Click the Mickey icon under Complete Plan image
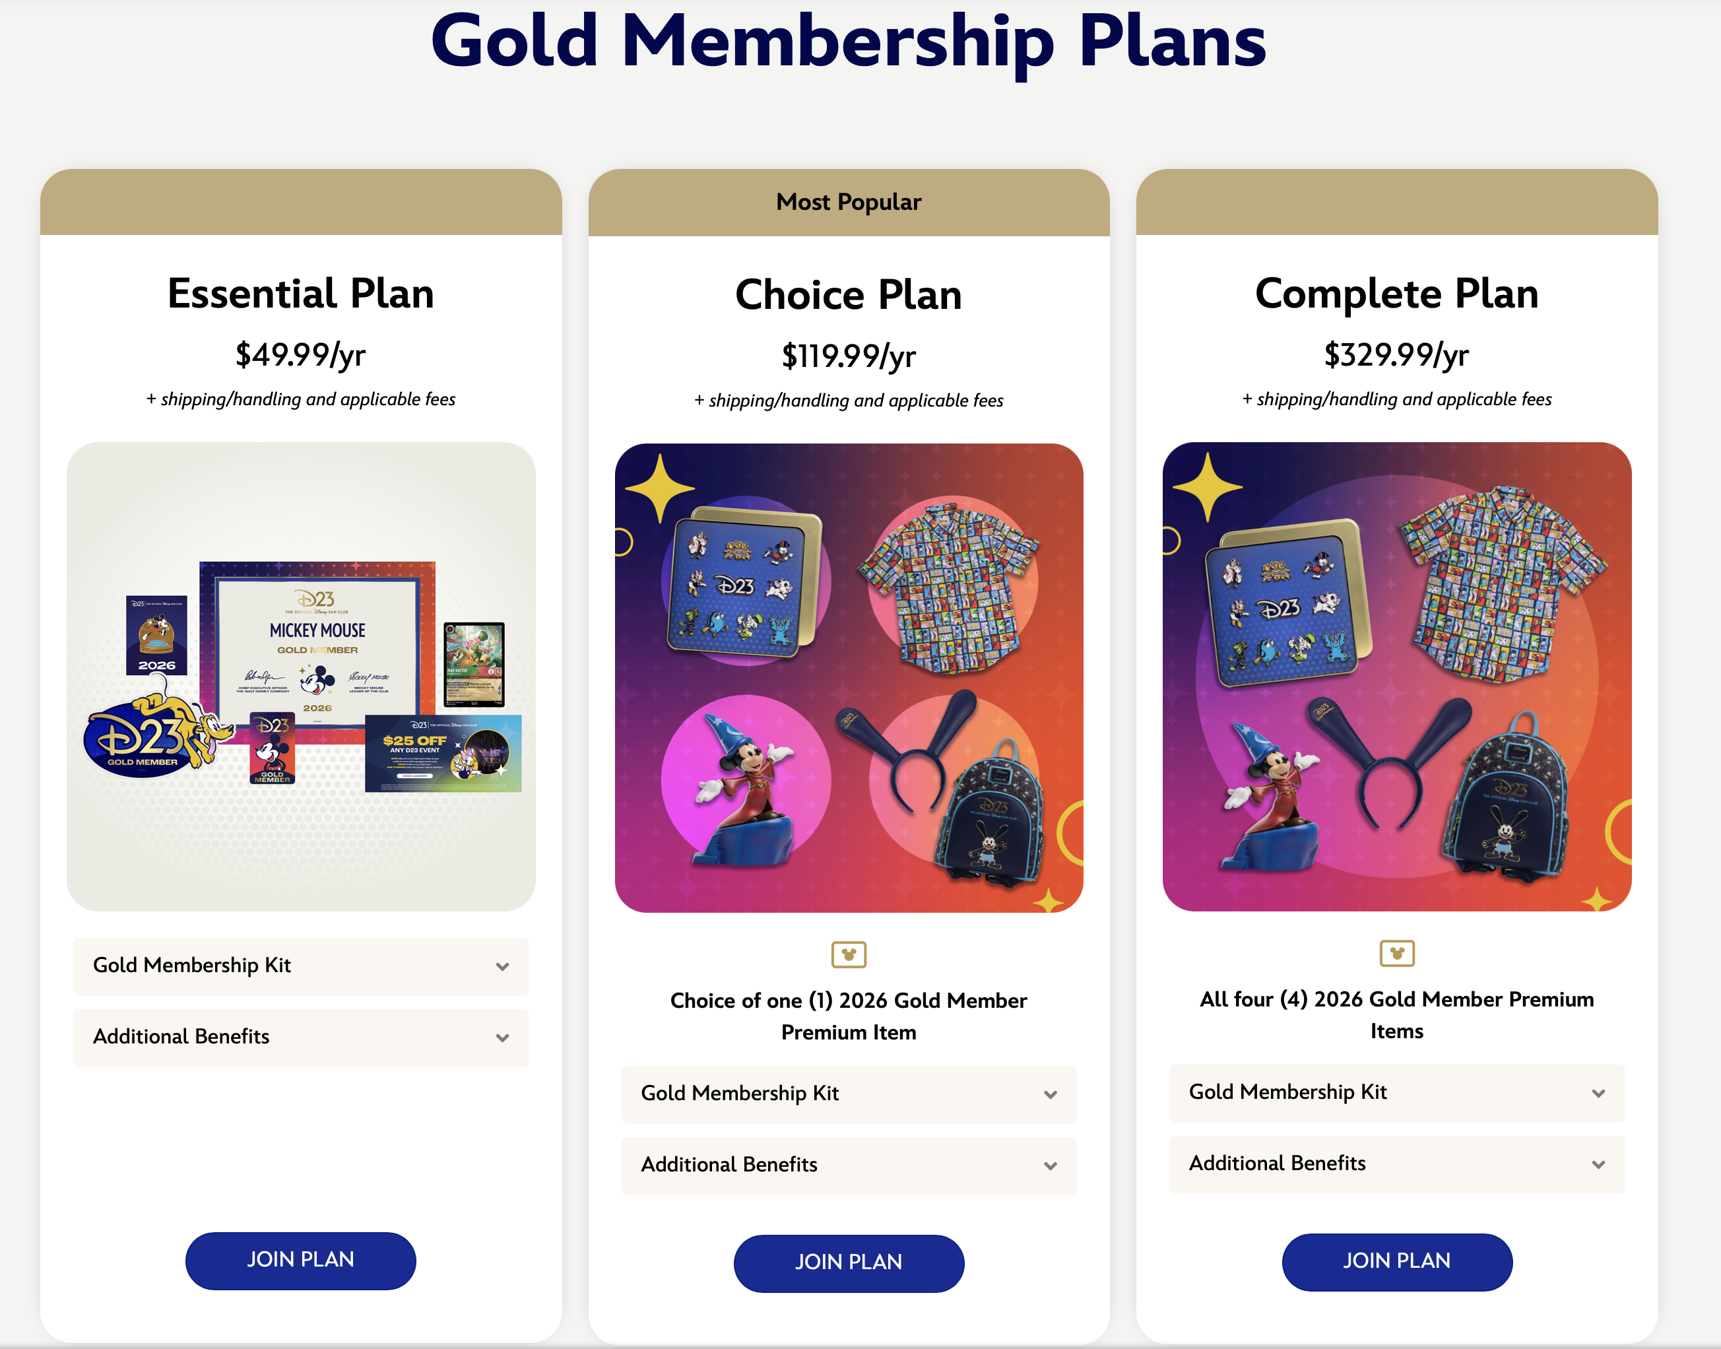Viewport: 1721px width, 1349px height. tap(1396, 952)
